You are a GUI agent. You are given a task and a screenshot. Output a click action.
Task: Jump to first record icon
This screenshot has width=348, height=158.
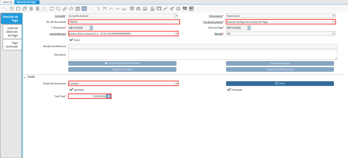[105, 9]
